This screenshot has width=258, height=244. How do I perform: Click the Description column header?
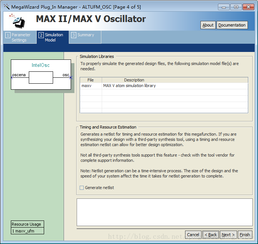[x=175, y=80]
